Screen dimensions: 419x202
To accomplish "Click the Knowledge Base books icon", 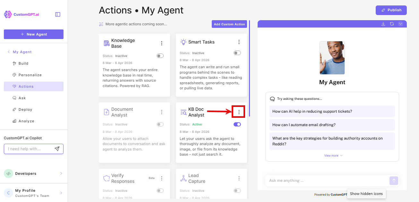I will click(x=107, y=43).
